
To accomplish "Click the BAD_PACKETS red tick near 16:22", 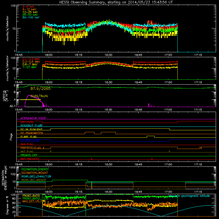I will [92, 159].
